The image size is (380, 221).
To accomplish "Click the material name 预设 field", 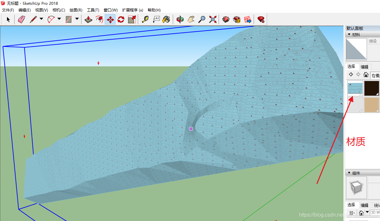I will coord(374,41).
